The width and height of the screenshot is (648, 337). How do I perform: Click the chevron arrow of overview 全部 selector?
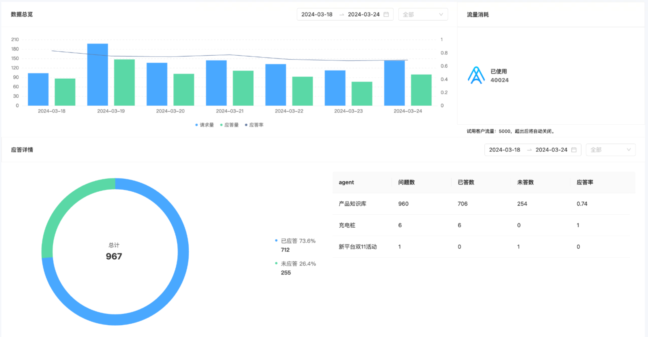click(441, 15)
